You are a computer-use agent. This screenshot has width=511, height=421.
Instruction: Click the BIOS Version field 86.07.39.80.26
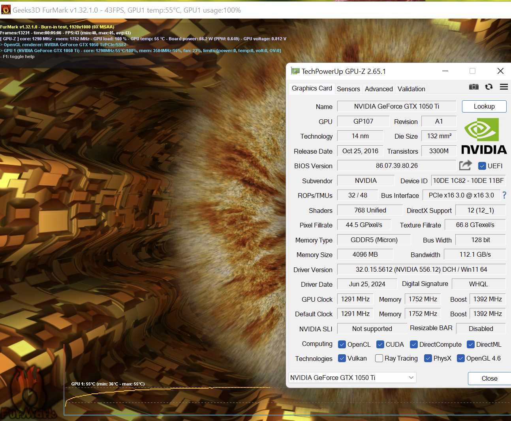point(396,165)
